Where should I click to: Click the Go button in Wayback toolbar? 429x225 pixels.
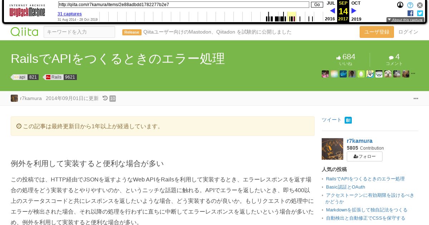317,5
